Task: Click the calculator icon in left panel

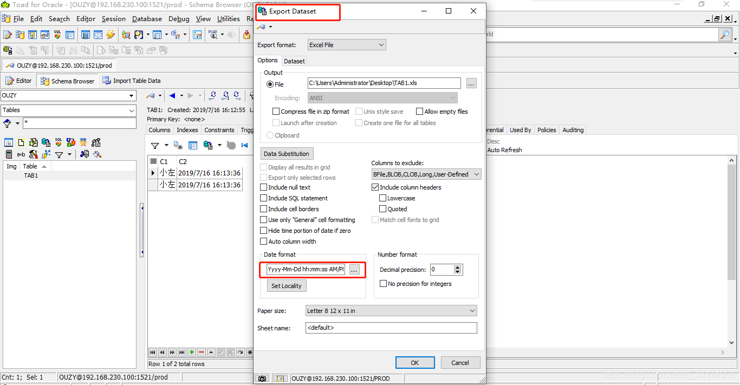Action: tap(9, 154)
